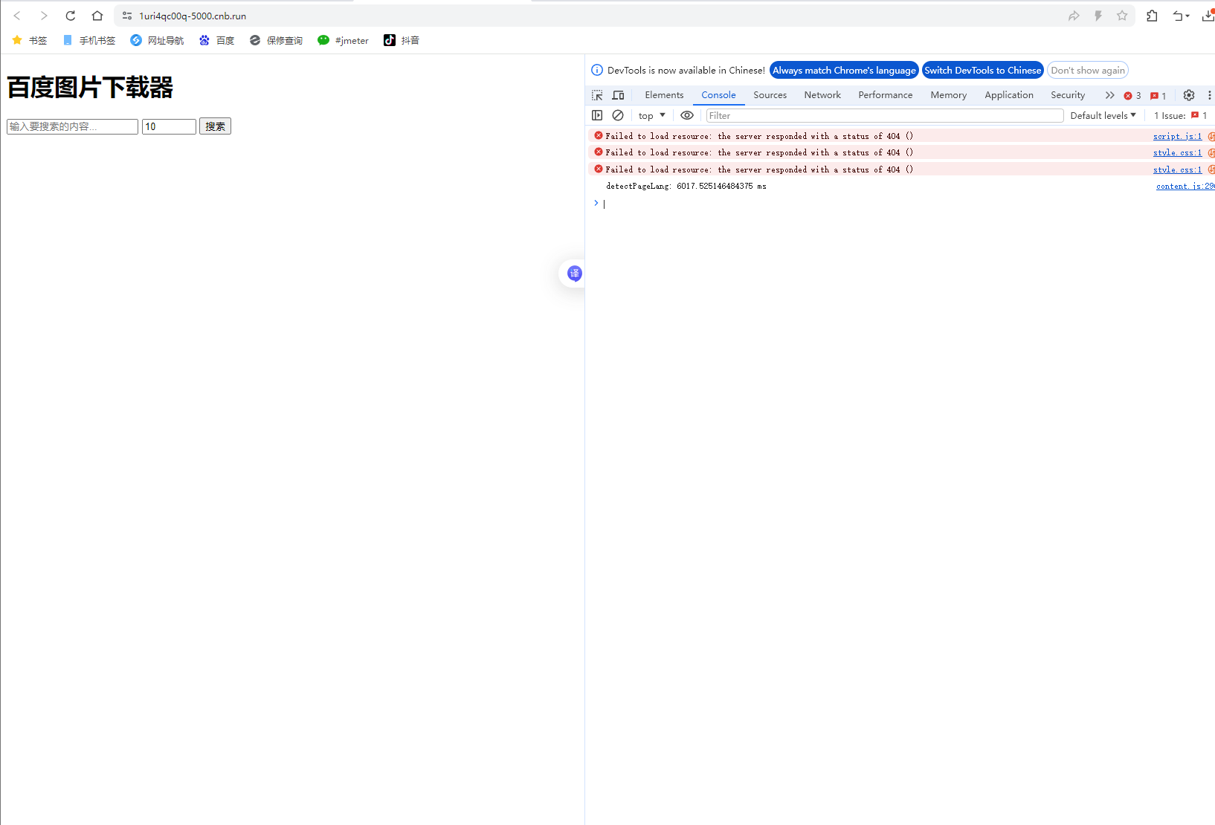Switch to the Performance tab
The width and height of the screenshot is (1215, 825).
[885, 95]
